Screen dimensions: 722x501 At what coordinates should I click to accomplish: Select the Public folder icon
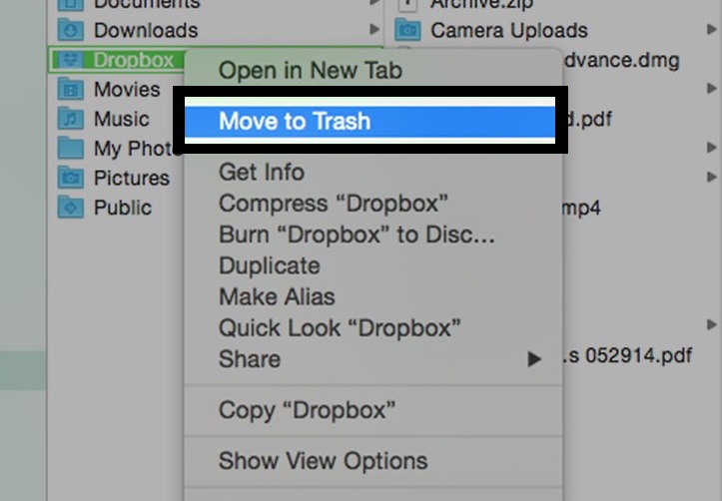(x=71, y=207)
